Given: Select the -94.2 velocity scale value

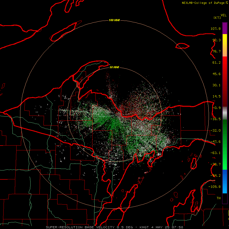Looking at the screenshot, I should tap(216, 176).
